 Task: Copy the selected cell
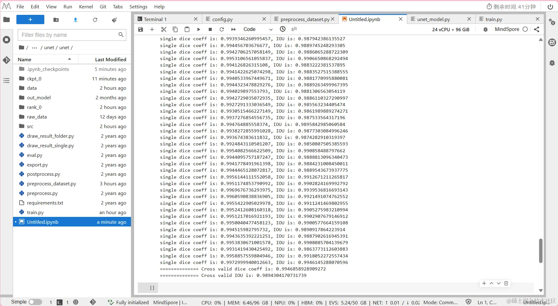tap(175, 29)
